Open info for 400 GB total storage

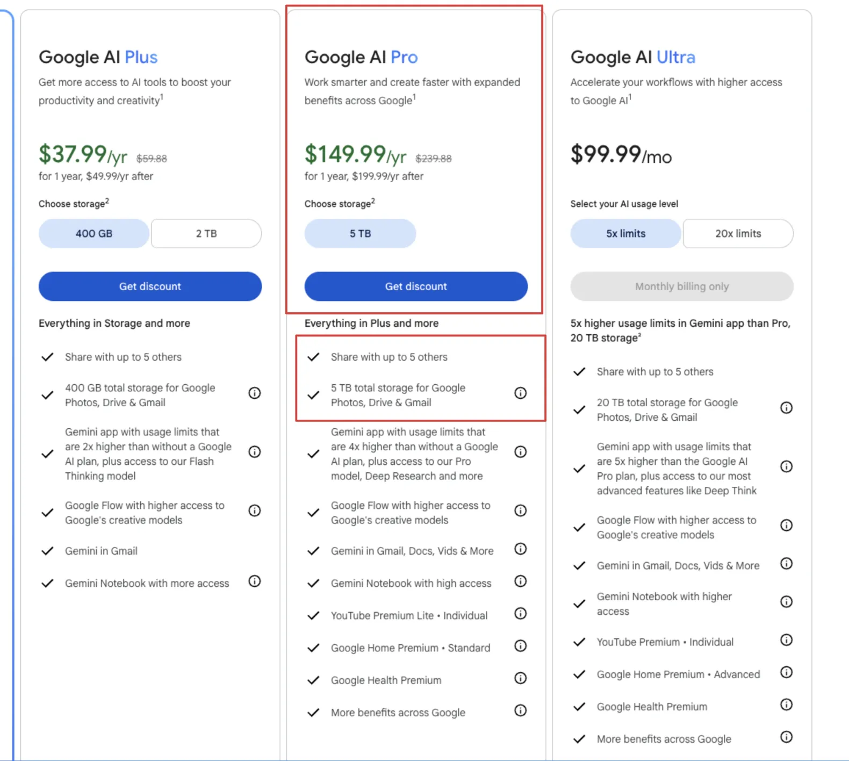pos(255,393)
